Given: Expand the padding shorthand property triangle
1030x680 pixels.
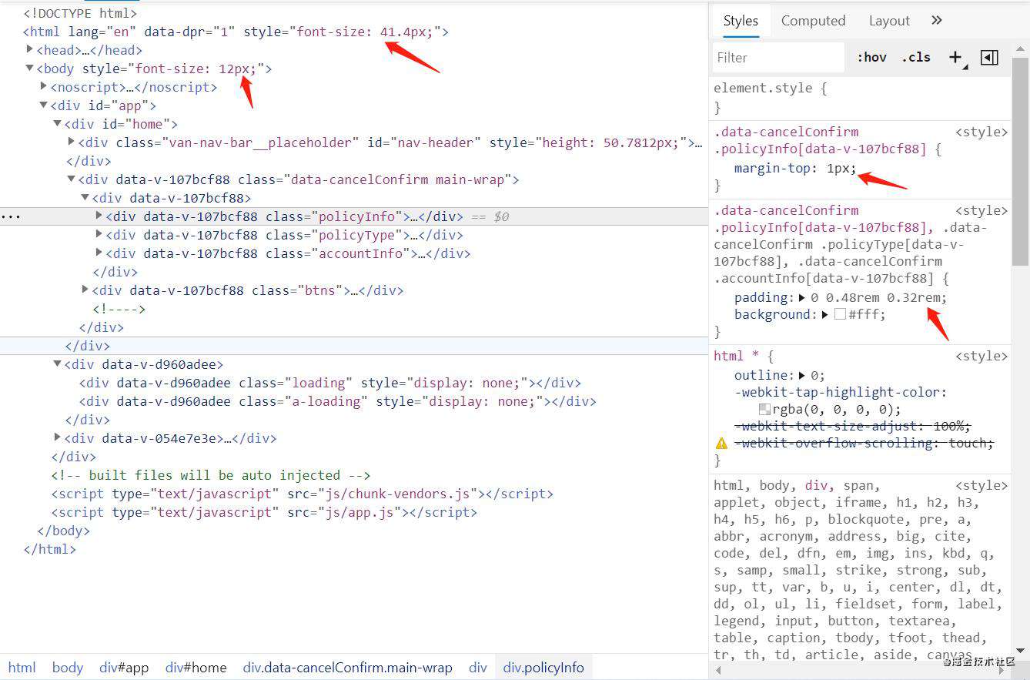Looking at the screenshot, I should point(802,297).
